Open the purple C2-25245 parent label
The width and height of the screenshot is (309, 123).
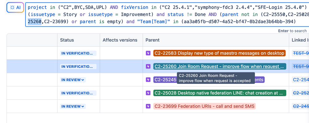[165, 80]
